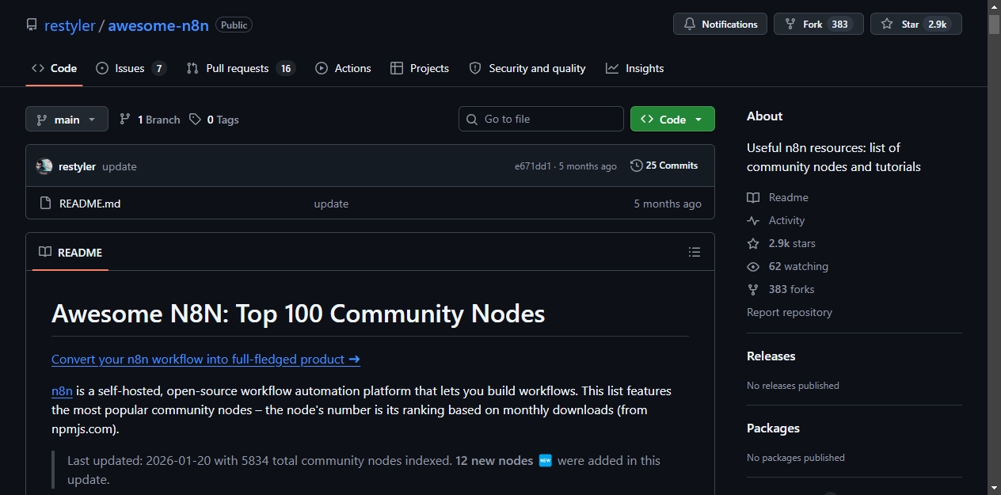Open the Releases heading link
Screen dimensions: 1001x495
(x=771, y=356)
